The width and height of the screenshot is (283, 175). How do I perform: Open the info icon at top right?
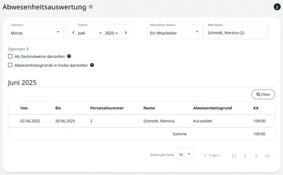(x=277, y=7)
